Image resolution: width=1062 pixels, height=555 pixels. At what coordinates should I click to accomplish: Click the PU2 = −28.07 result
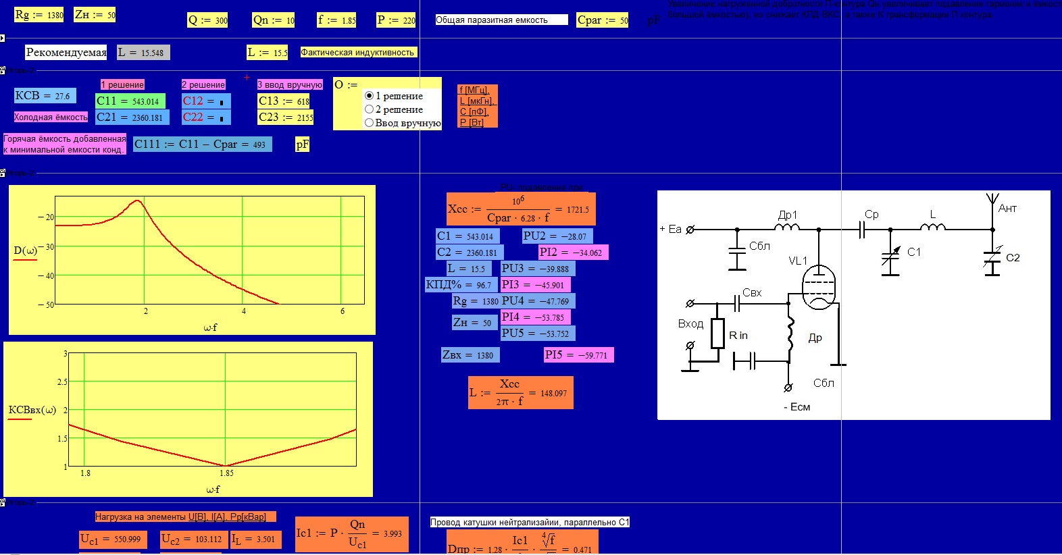[x=557, y=236]
